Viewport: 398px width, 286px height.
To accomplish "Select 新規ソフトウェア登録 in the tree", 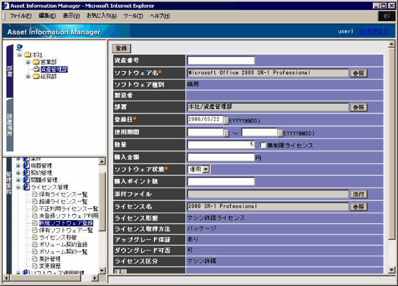I will click(x=66, y=223).
